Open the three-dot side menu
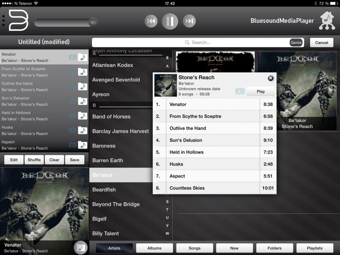 3,21
